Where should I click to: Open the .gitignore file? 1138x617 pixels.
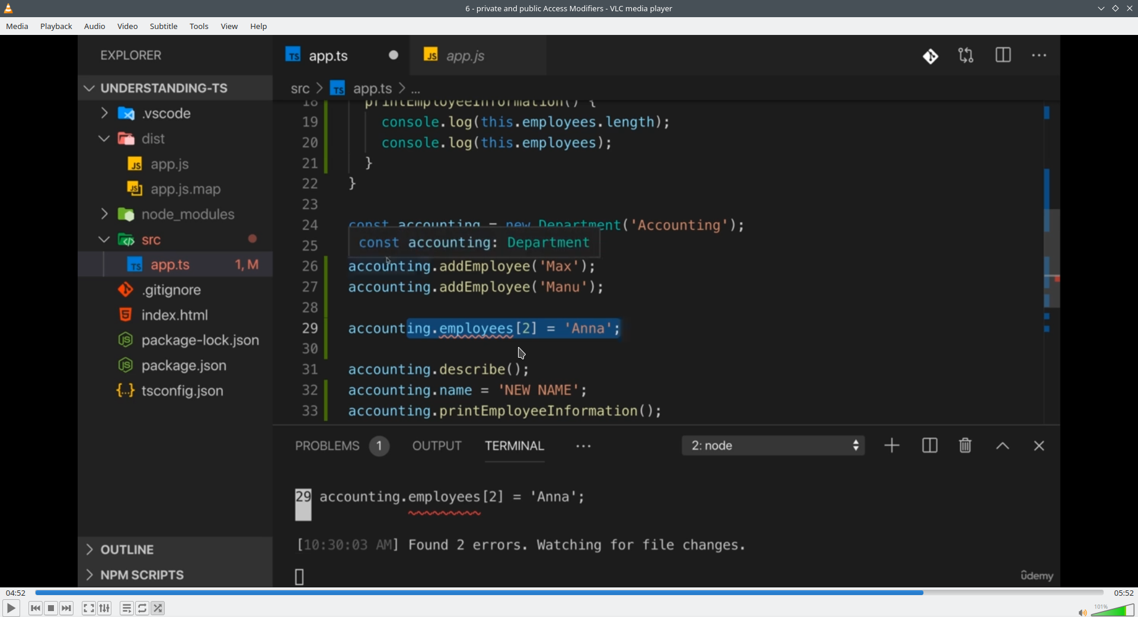pos(175,290)
